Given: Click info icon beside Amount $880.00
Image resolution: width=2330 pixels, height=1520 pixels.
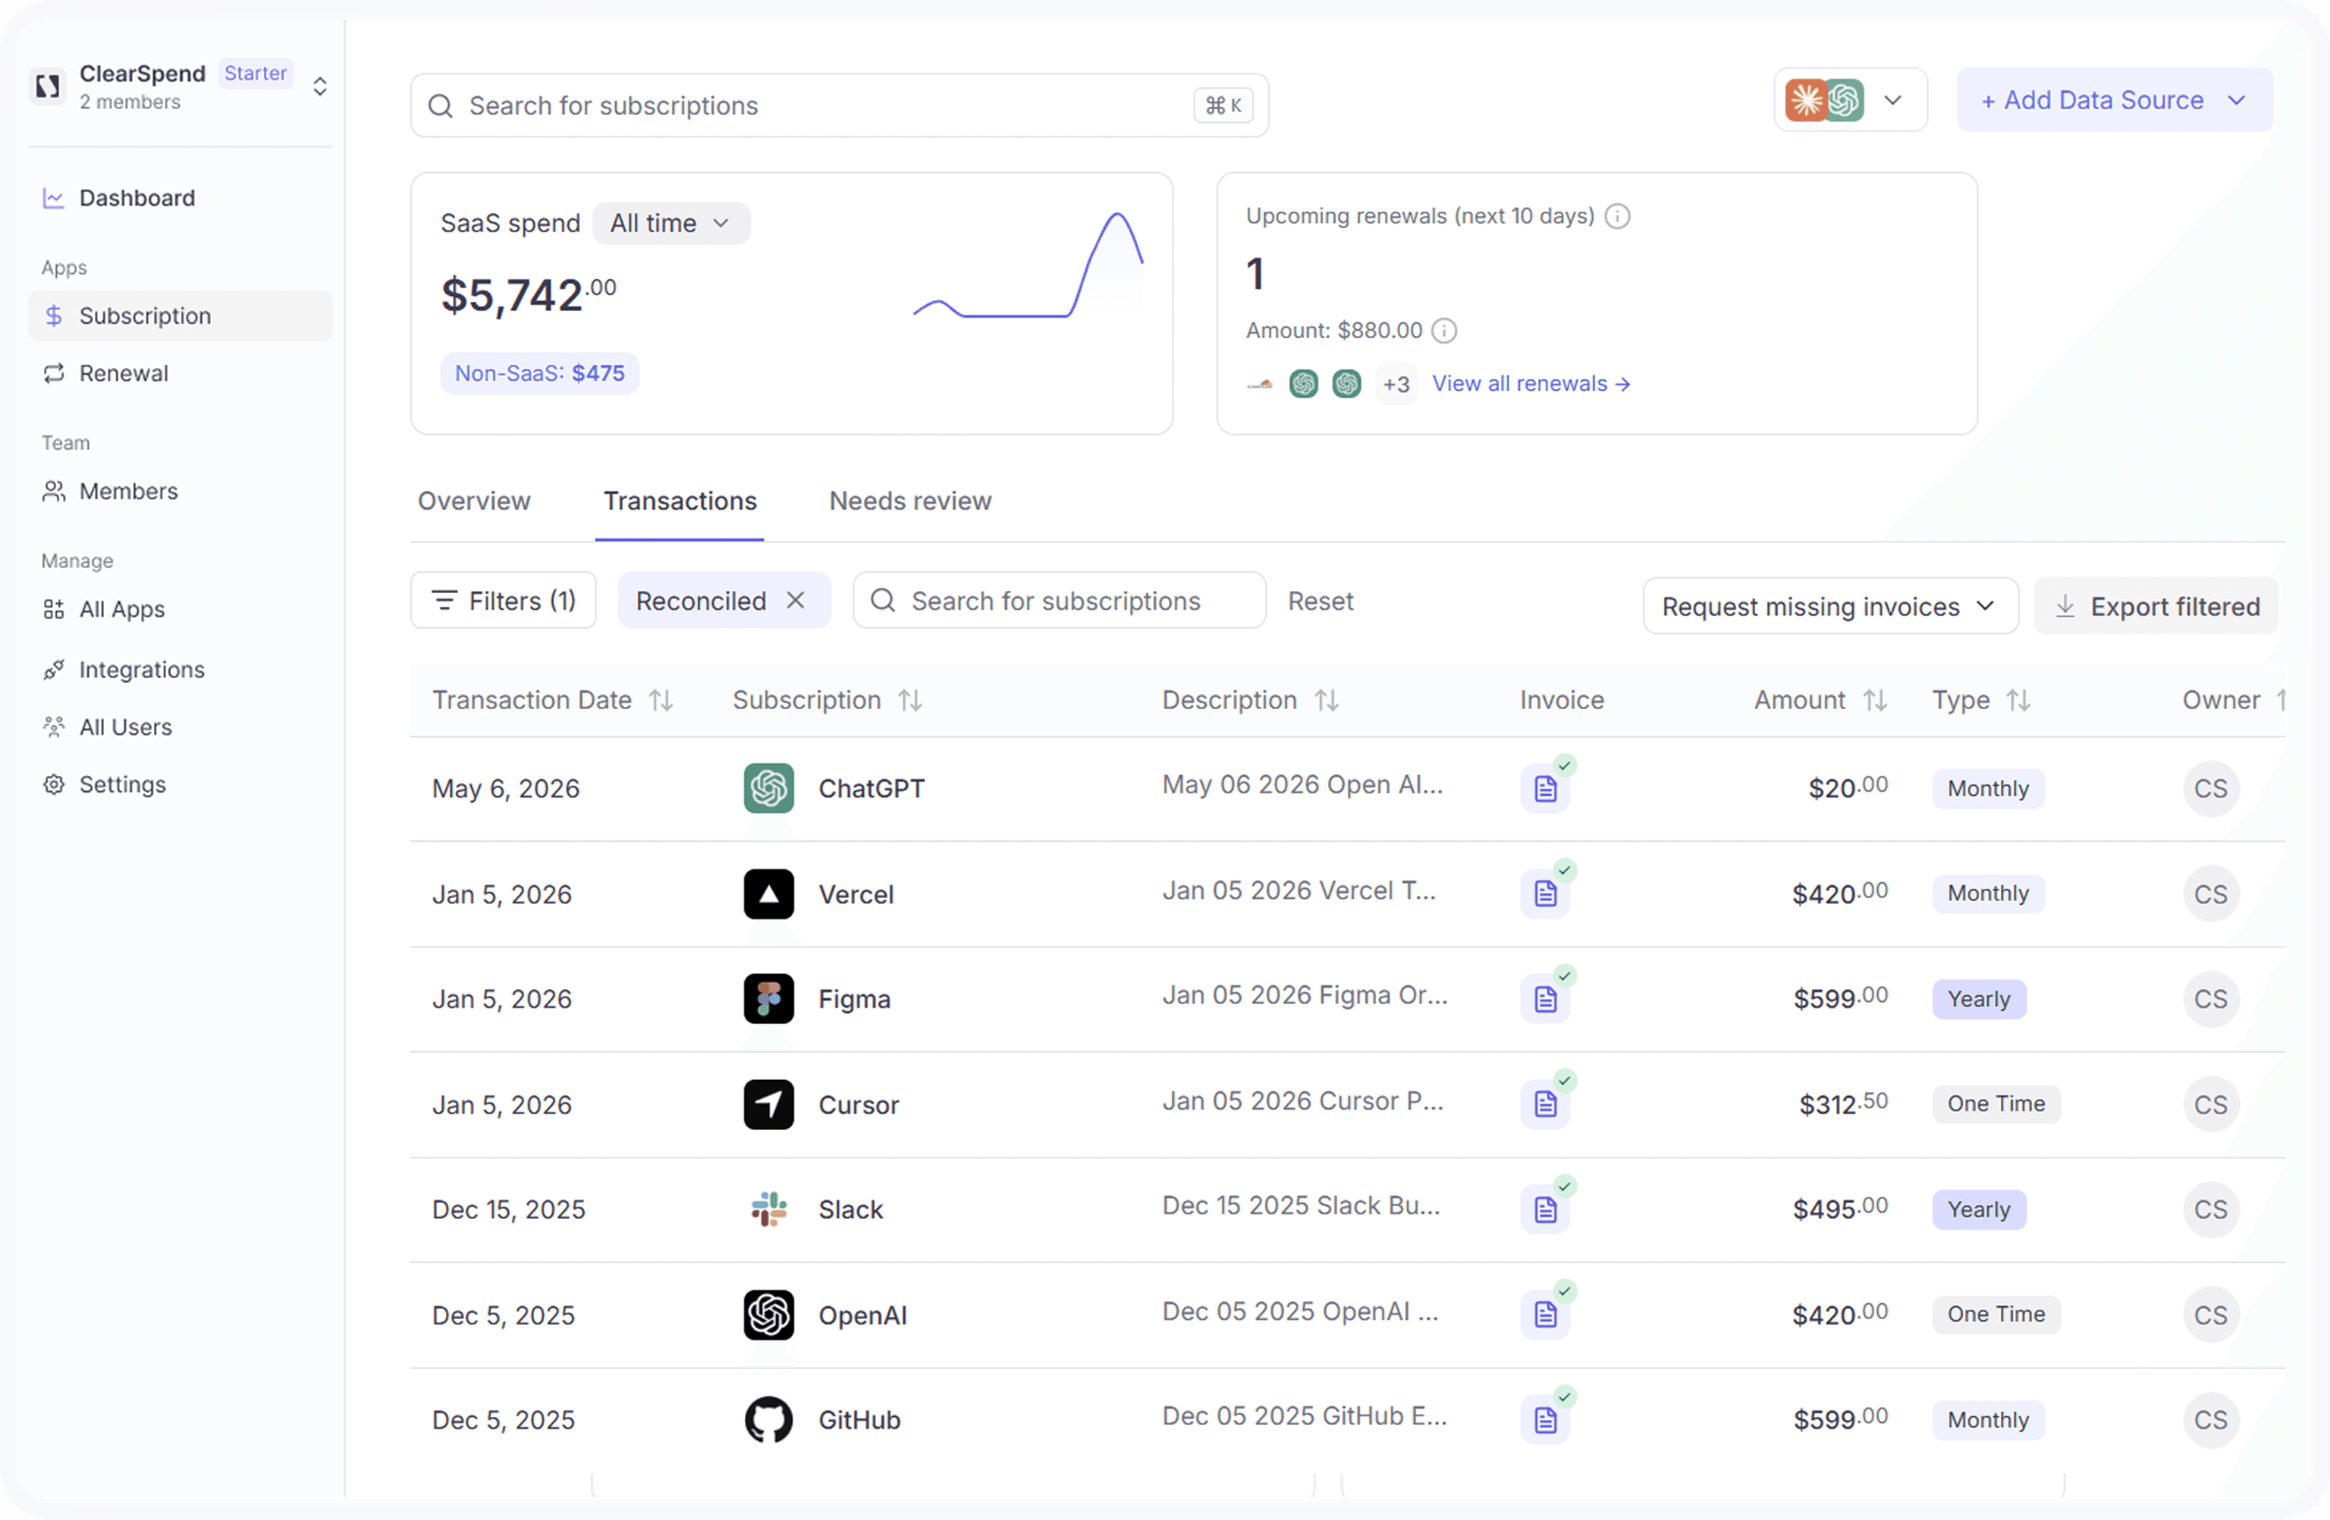Looking at the screenshot, I should click(1444, 331).
